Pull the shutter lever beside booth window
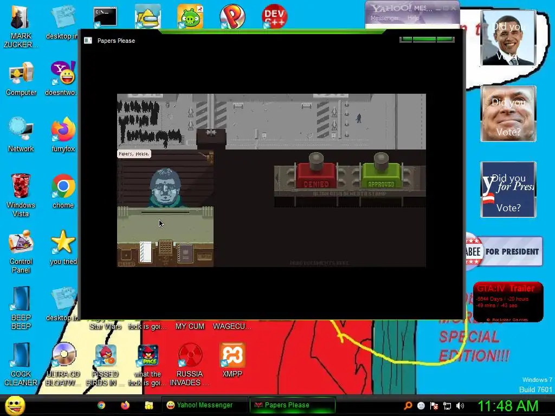555x416 pixels. click(x=211, y=158)
